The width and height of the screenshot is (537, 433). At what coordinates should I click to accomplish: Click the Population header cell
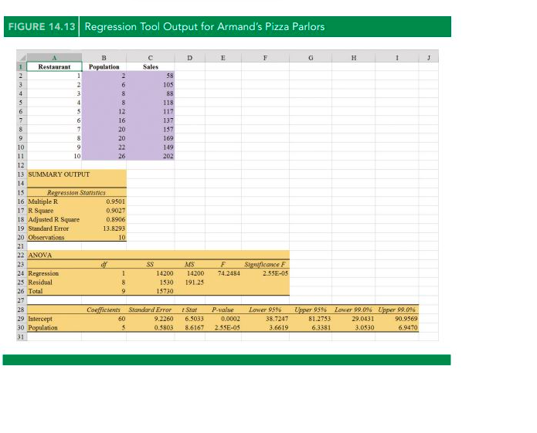[104, 66]
